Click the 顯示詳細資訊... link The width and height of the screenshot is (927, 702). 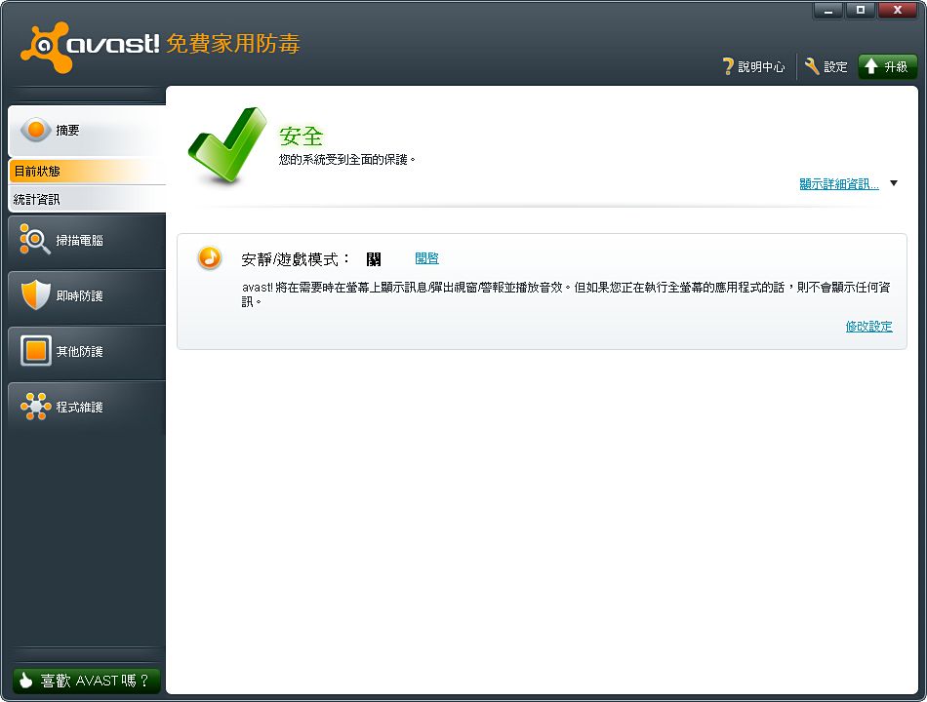839,183
